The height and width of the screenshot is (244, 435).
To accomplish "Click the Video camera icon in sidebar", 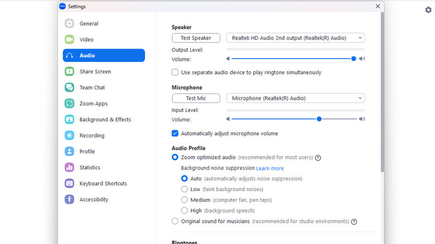I will click(x=69, y=40).
